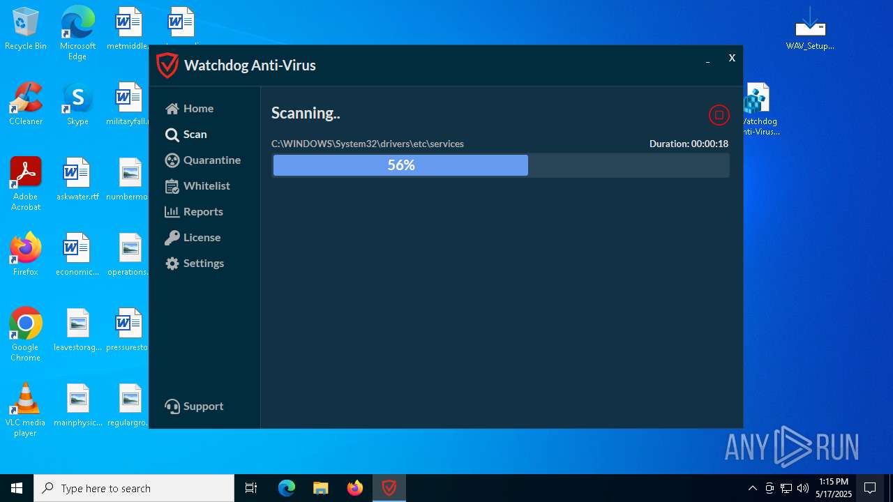Open the Home section in sidebar

click(190, 109)
